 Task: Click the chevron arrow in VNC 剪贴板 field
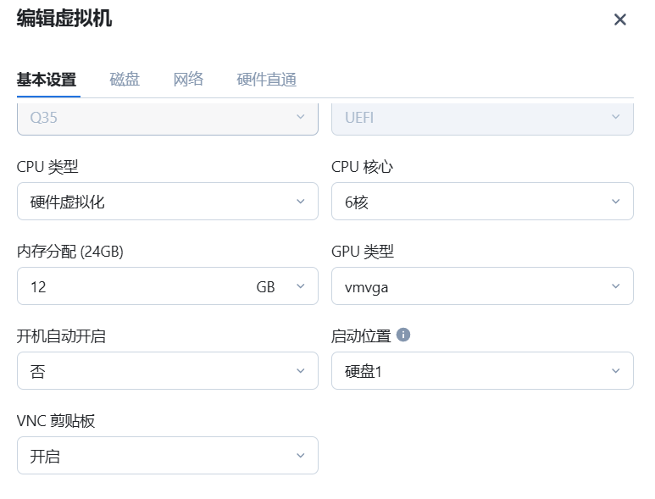(x=301, y=456)
